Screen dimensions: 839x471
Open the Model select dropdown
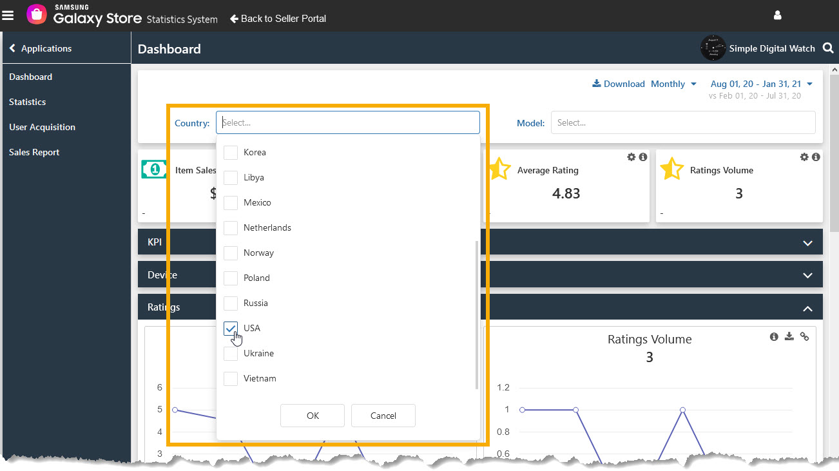point(683,122)
